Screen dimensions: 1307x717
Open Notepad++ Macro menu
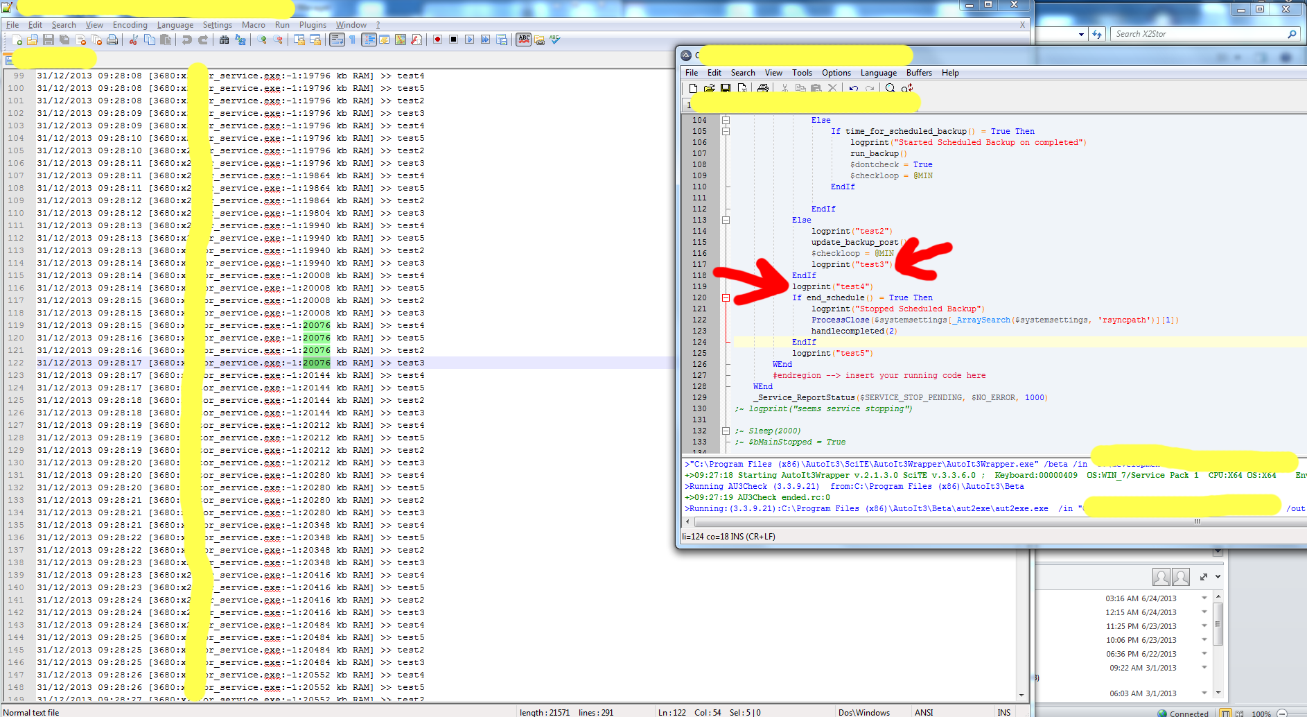[254, 25]
